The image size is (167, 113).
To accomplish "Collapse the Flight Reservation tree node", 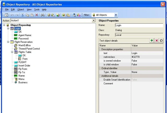I will tap(8, 42).
